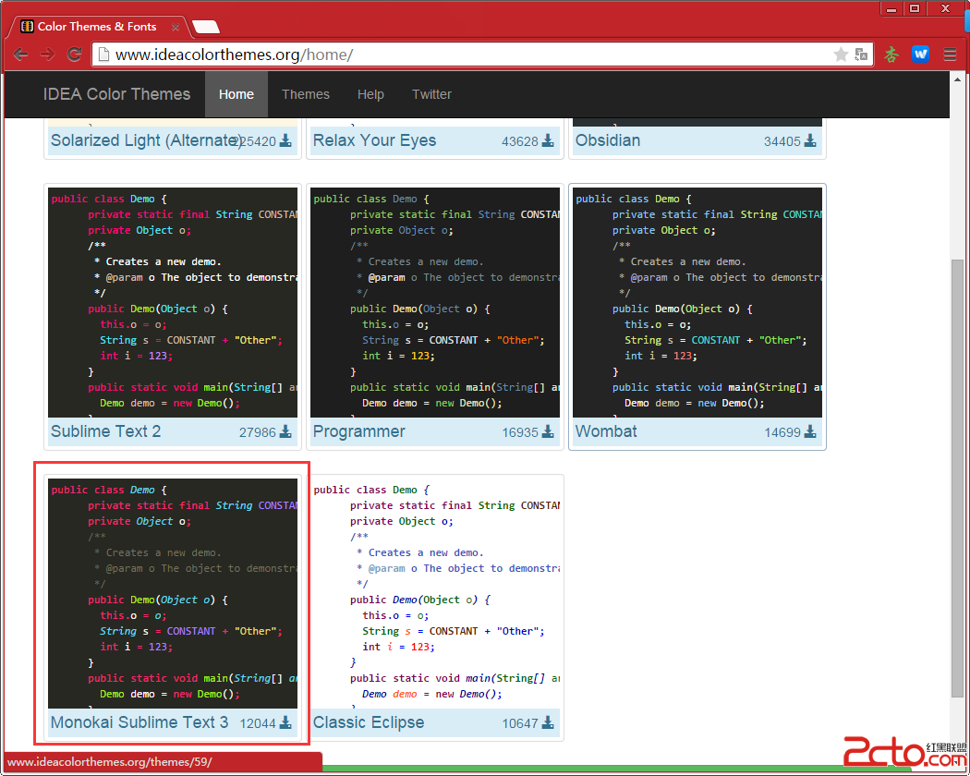Download the Wombat theme via its icon
Screen dimensions: 970x776
pyautogui.click(x=810, y=431)
